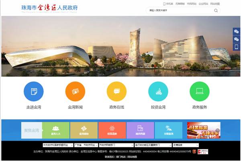Image resolution: width=241 pixels, height=161 pixels.
Task: Select the cyan 投资金湾 chart icon
Action: point(158,91)
